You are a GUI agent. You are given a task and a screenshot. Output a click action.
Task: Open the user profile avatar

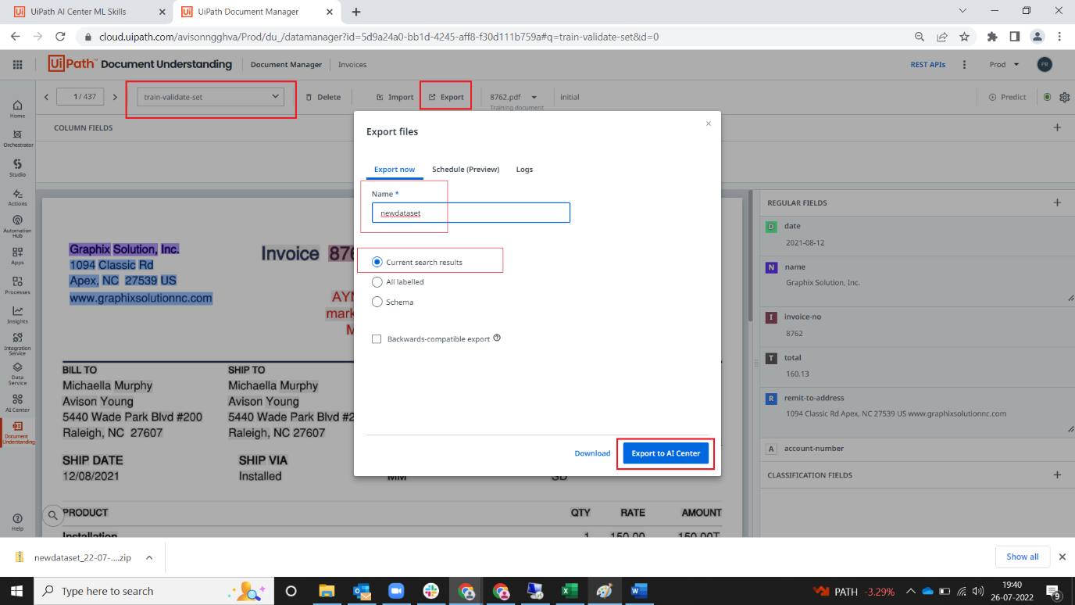tap(1044, 64)
